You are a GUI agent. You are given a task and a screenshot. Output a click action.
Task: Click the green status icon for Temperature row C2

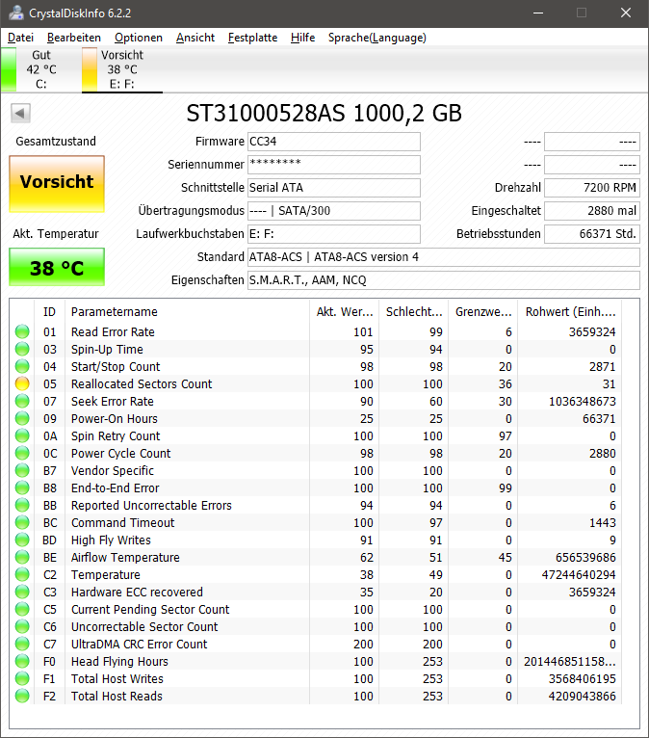[x=22, y=574]
